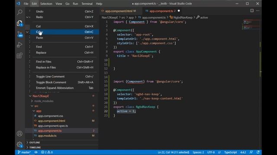Choose Paste from Edit menu
Image resolution: width=277 pixels, height=155 pixels.
pos(64,37)
